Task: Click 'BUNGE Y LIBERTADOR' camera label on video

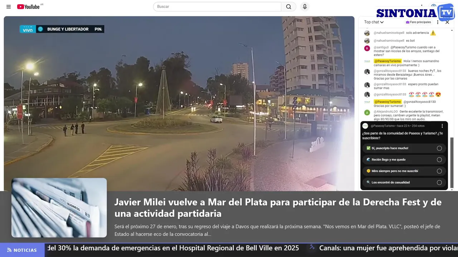Action: (68, 29)
